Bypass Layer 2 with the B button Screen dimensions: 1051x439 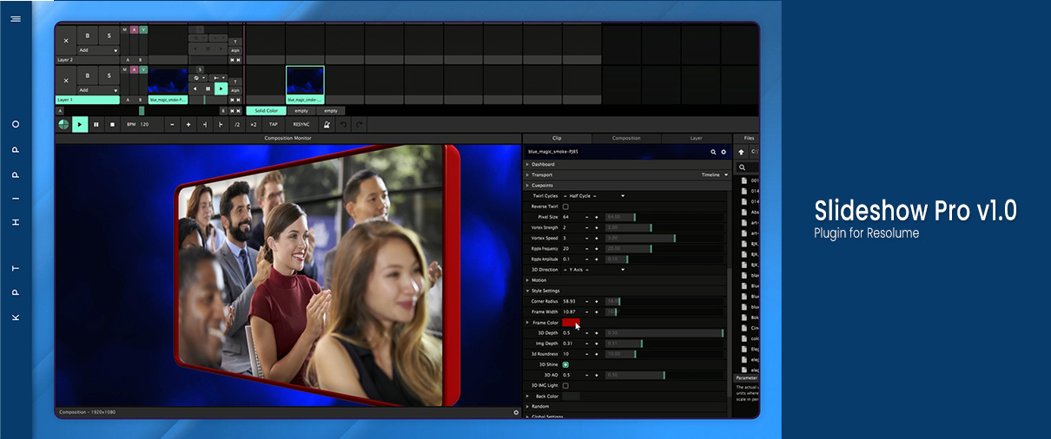tap(88, 36)
